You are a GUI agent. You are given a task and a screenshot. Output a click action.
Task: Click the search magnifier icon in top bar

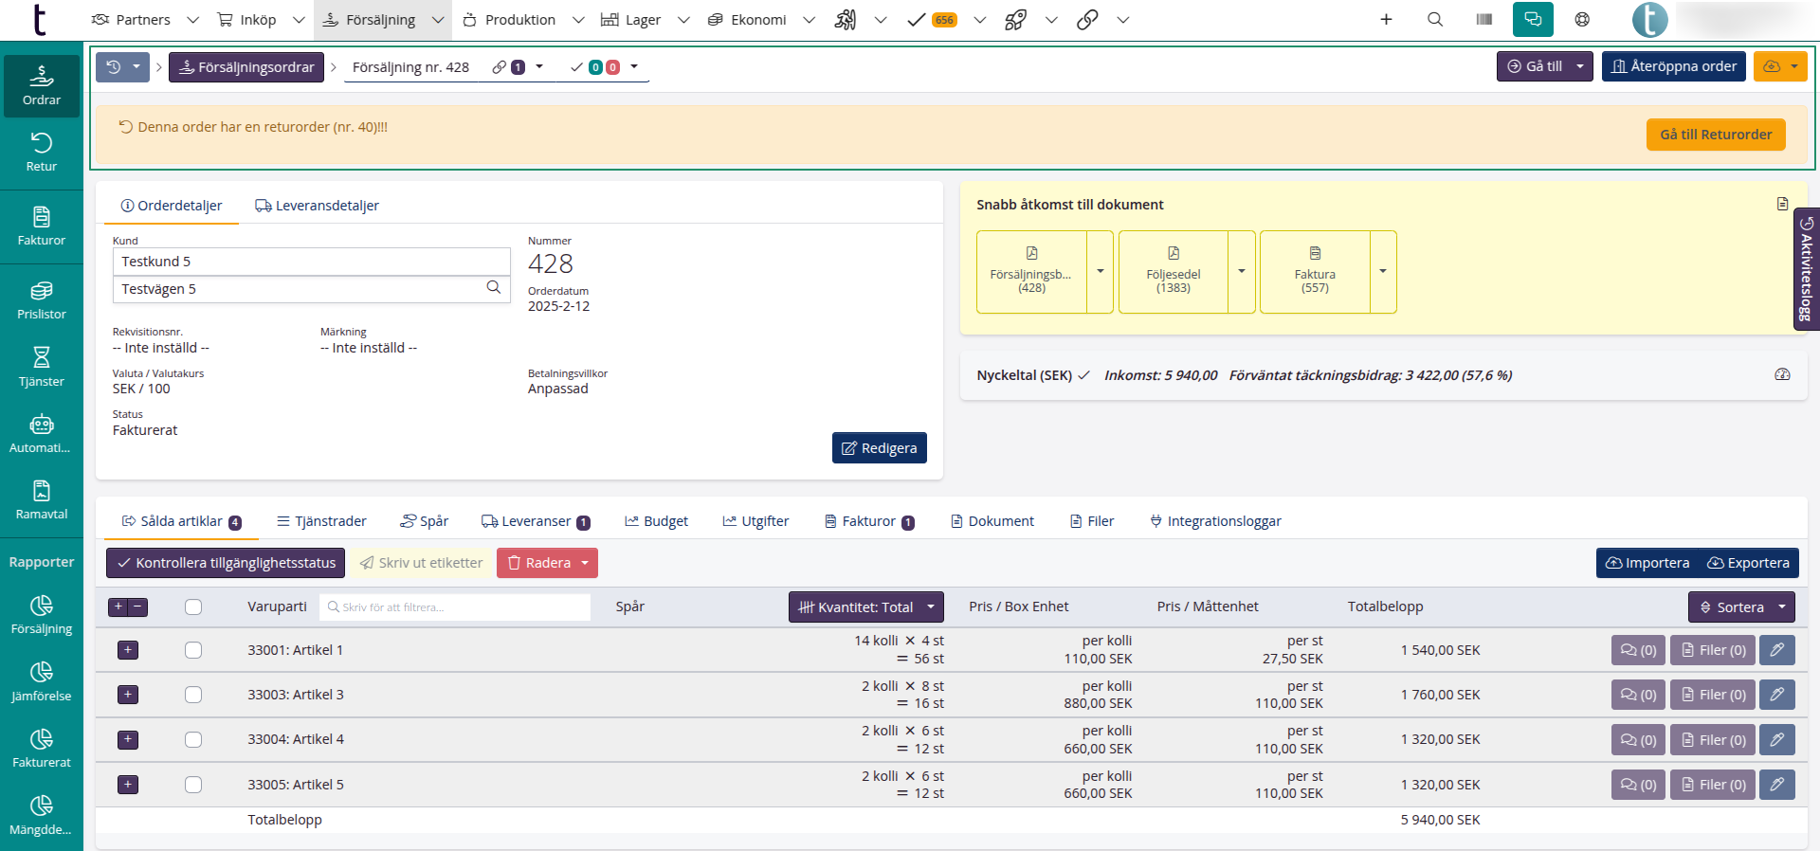[x=1435, y=19]
